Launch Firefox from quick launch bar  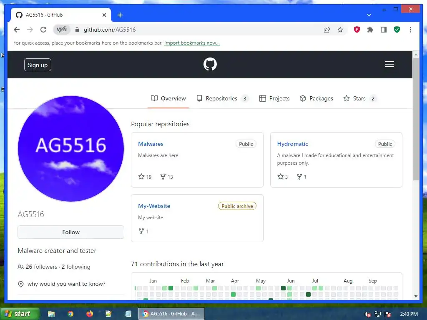(x=90, y=314)
